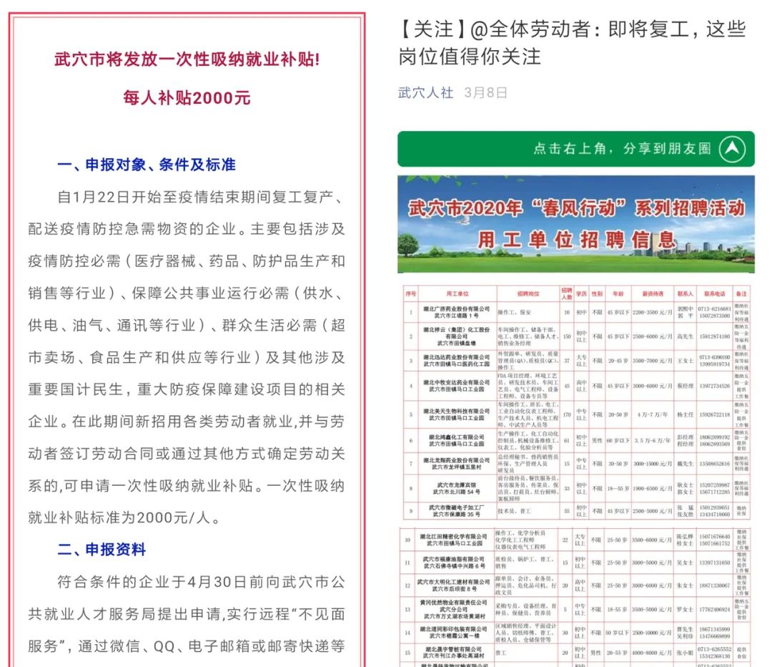Click contact name 张小姐
The width and height of the screenshot is (772, 667).
(x=684, y=652)
